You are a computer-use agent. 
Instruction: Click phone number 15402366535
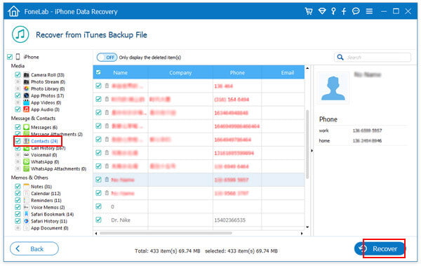click(230, 220)
